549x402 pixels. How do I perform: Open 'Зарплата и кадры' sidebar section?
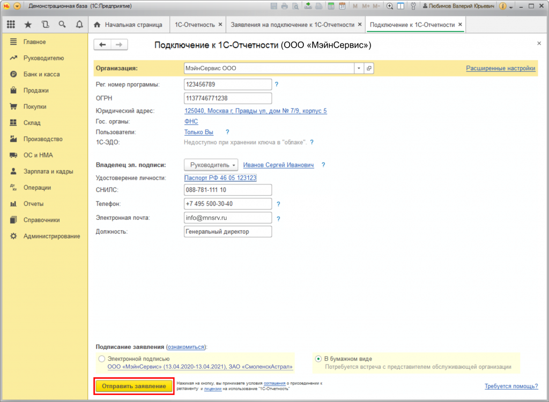tap(48, 172)
